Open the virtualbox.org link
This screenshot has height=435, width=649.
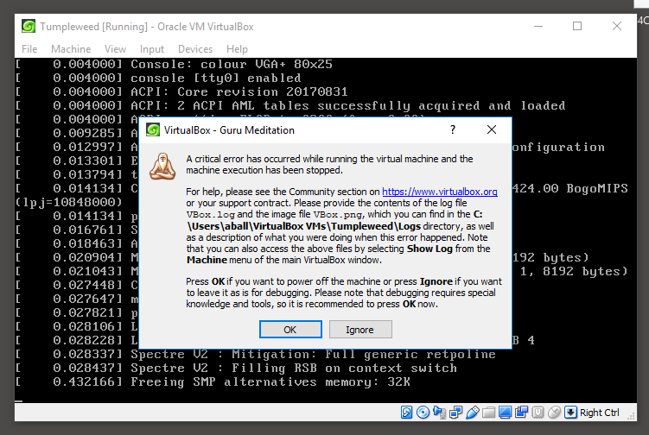click(440, 192)
